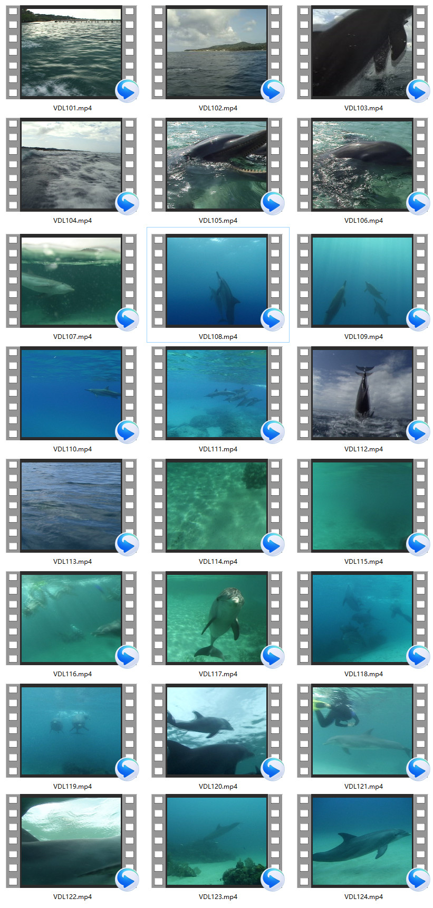Select the VDL103.mp4 video thumbnail
433x908 pixels.
[x=362, y=52]
